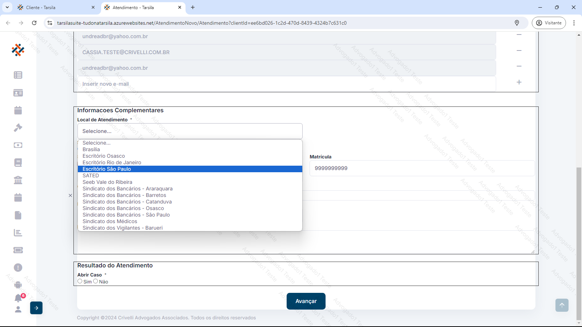Remove the CASSIA.TESTE@CRIVELLI.COM.BR e-mail with minus icon
This screenshot has height=327, width=582.
point(519,51)
